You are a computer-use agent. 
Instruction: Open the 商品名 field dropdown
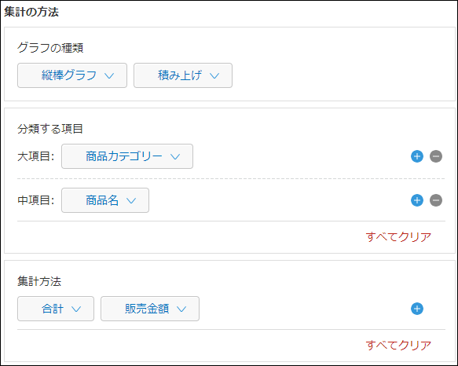[105, 200]
